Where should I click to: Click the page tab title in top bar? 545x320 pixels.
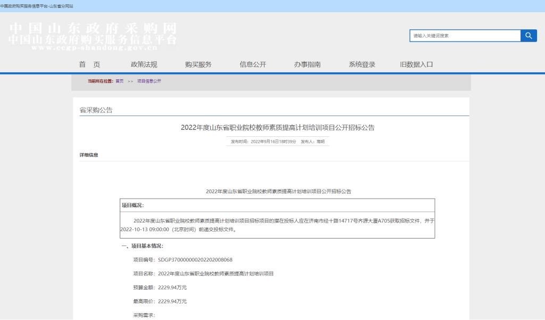(37, 6)
